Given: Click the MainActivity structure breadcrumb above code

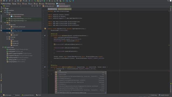Looking at the screenshot, I should (52, 9).
